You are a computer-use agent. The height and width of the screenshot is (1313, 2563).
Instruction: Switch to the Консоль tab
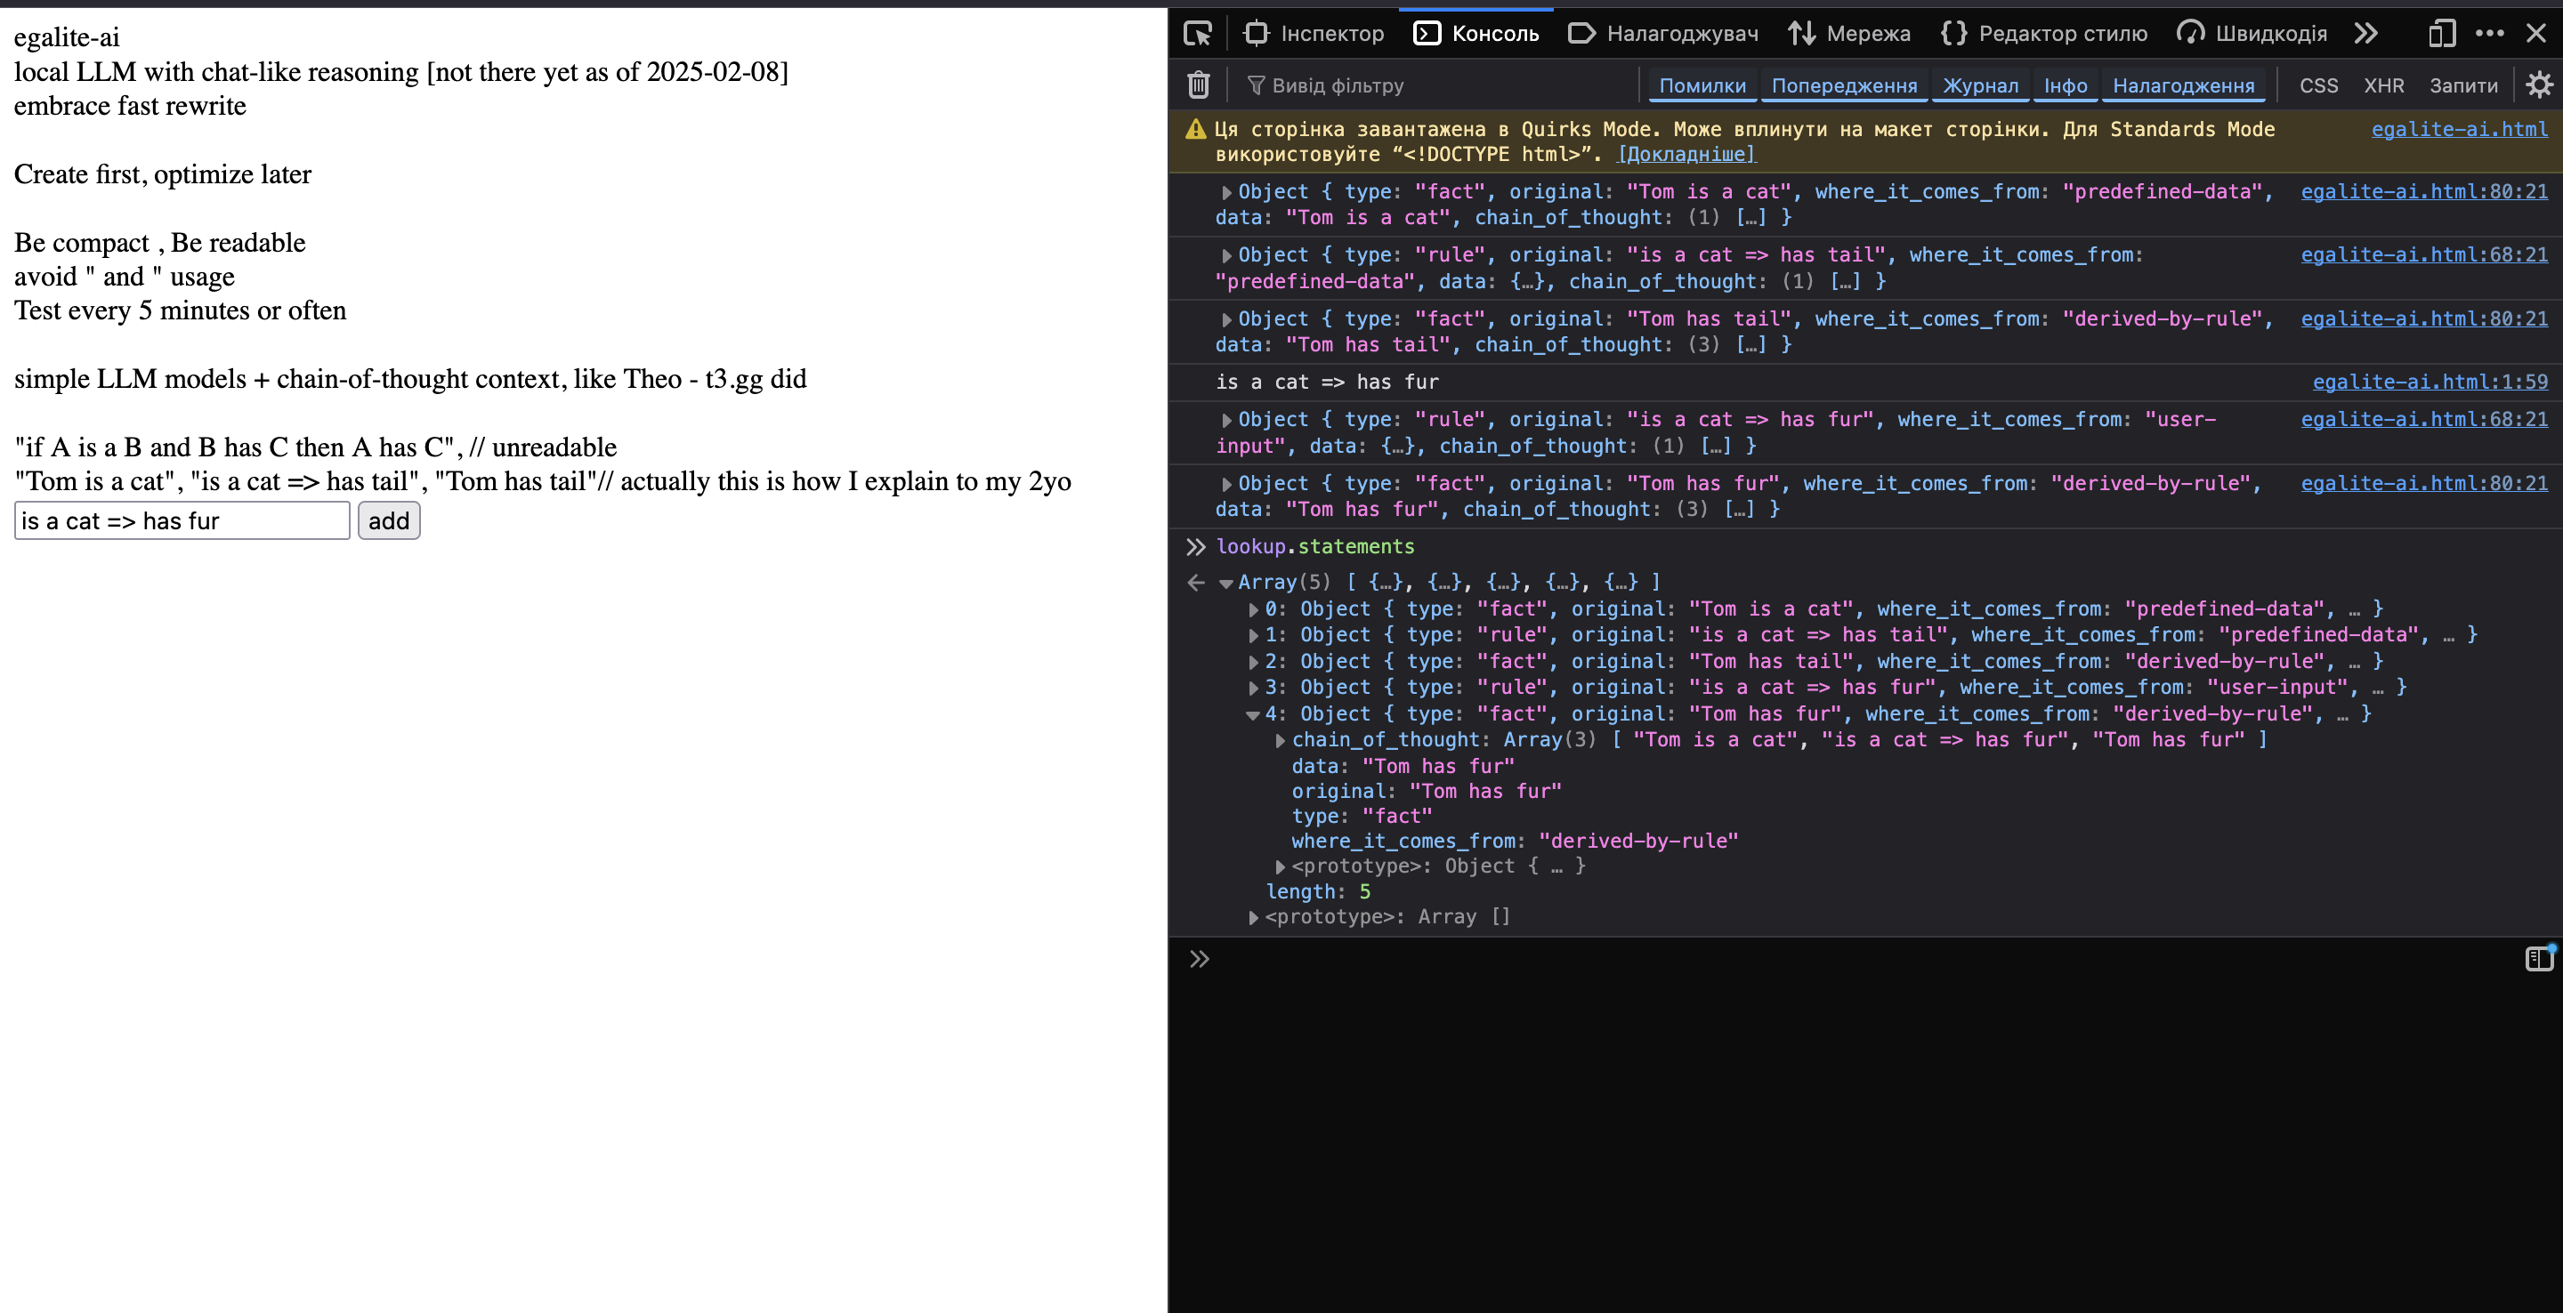1476,34
